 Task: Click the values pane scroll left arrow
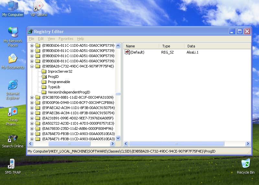pyautogui.click(x=126, y=143)
